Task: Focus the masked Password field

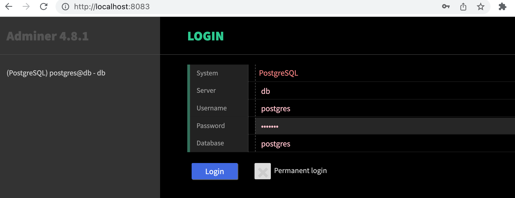Action: [385, 126]
